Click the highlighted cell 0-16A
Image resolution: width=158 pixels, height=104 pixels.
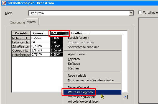coord(57,38)
